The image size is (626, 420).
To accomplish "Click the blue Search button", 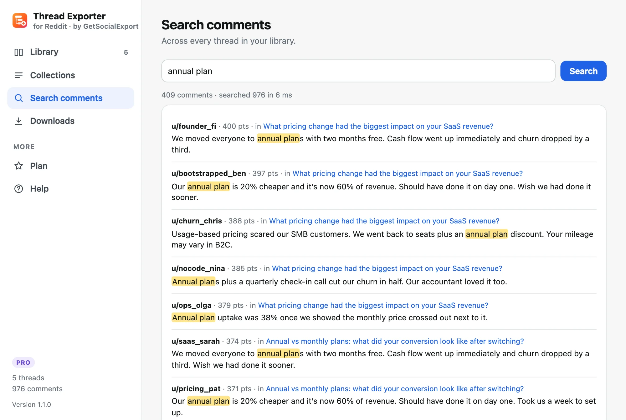I will [x=583, y=71].
